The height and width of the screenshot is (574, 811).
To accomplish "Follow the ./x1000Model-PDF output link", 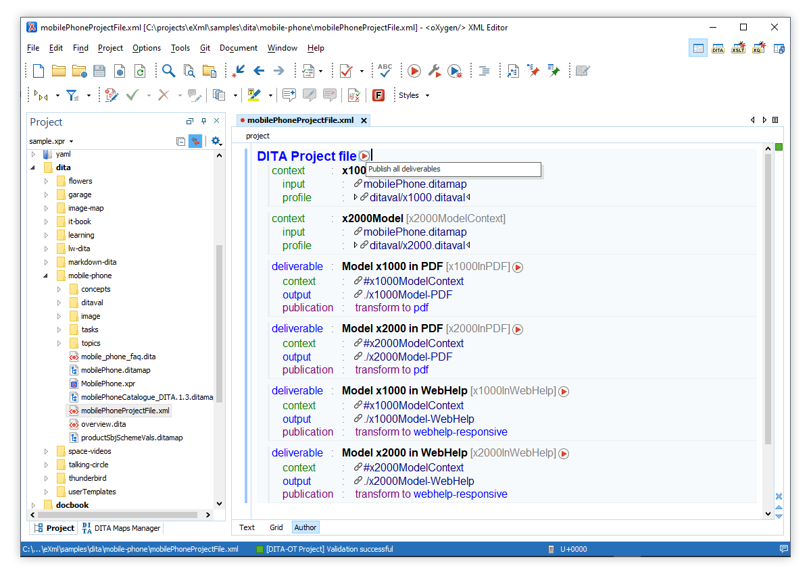I will click(x=408, y=295).
